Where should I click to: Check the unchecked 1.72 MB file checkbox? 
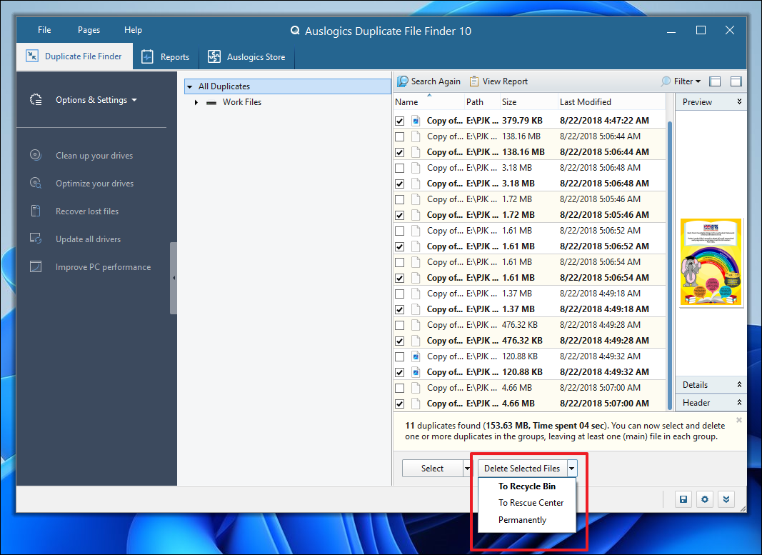(x=399, y=199)
